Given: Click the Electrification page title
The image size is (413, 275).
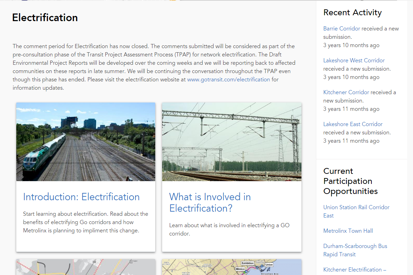Looking at the screenshot, I should (45, 18).
